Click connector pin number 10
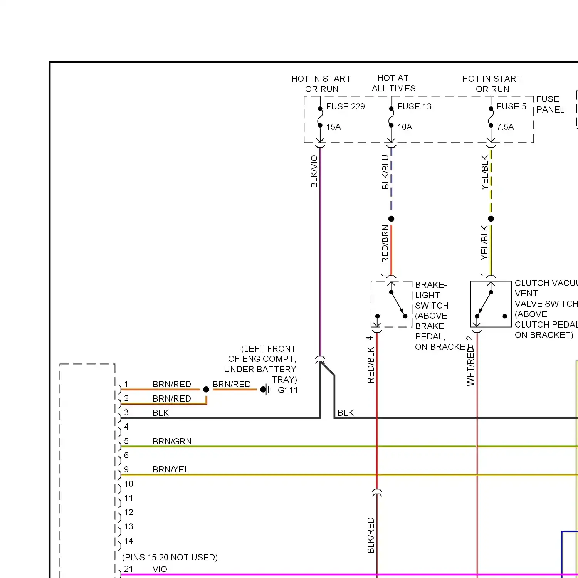 click(129, 484)
